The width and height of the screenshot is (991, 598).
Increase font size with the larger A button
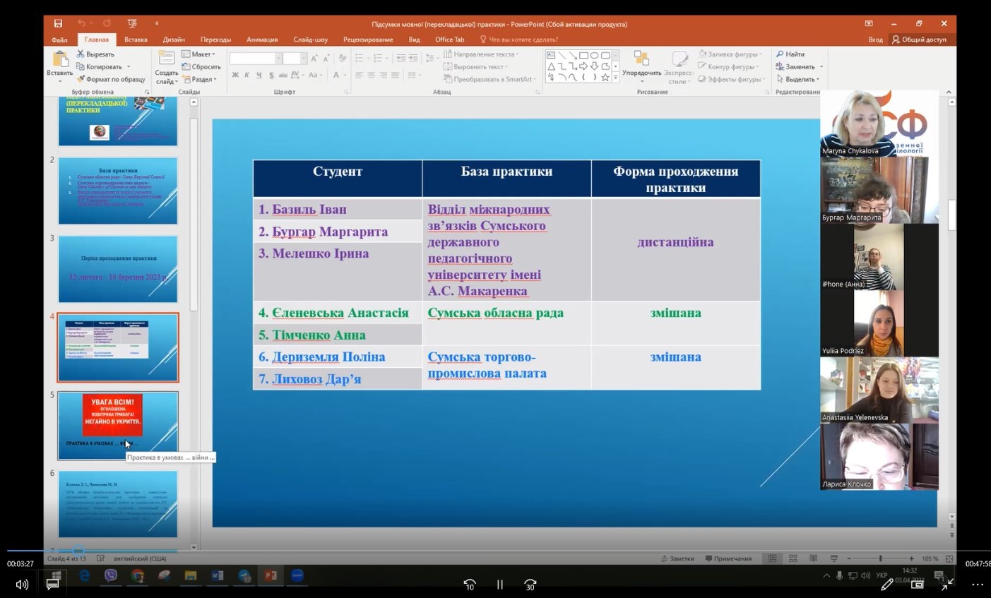click(314, 58)
